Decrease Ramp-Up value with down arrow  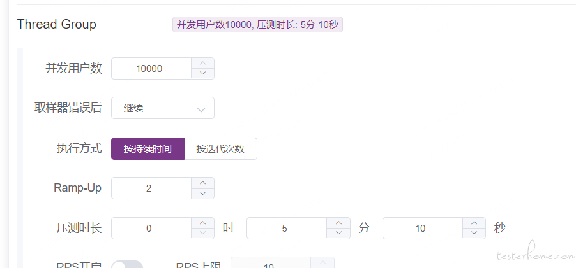coord(202,193)
